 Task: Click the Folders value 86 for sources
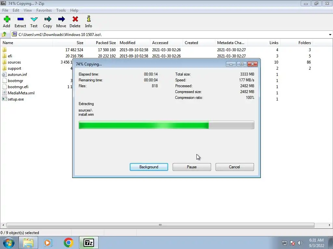pos(309,62)
